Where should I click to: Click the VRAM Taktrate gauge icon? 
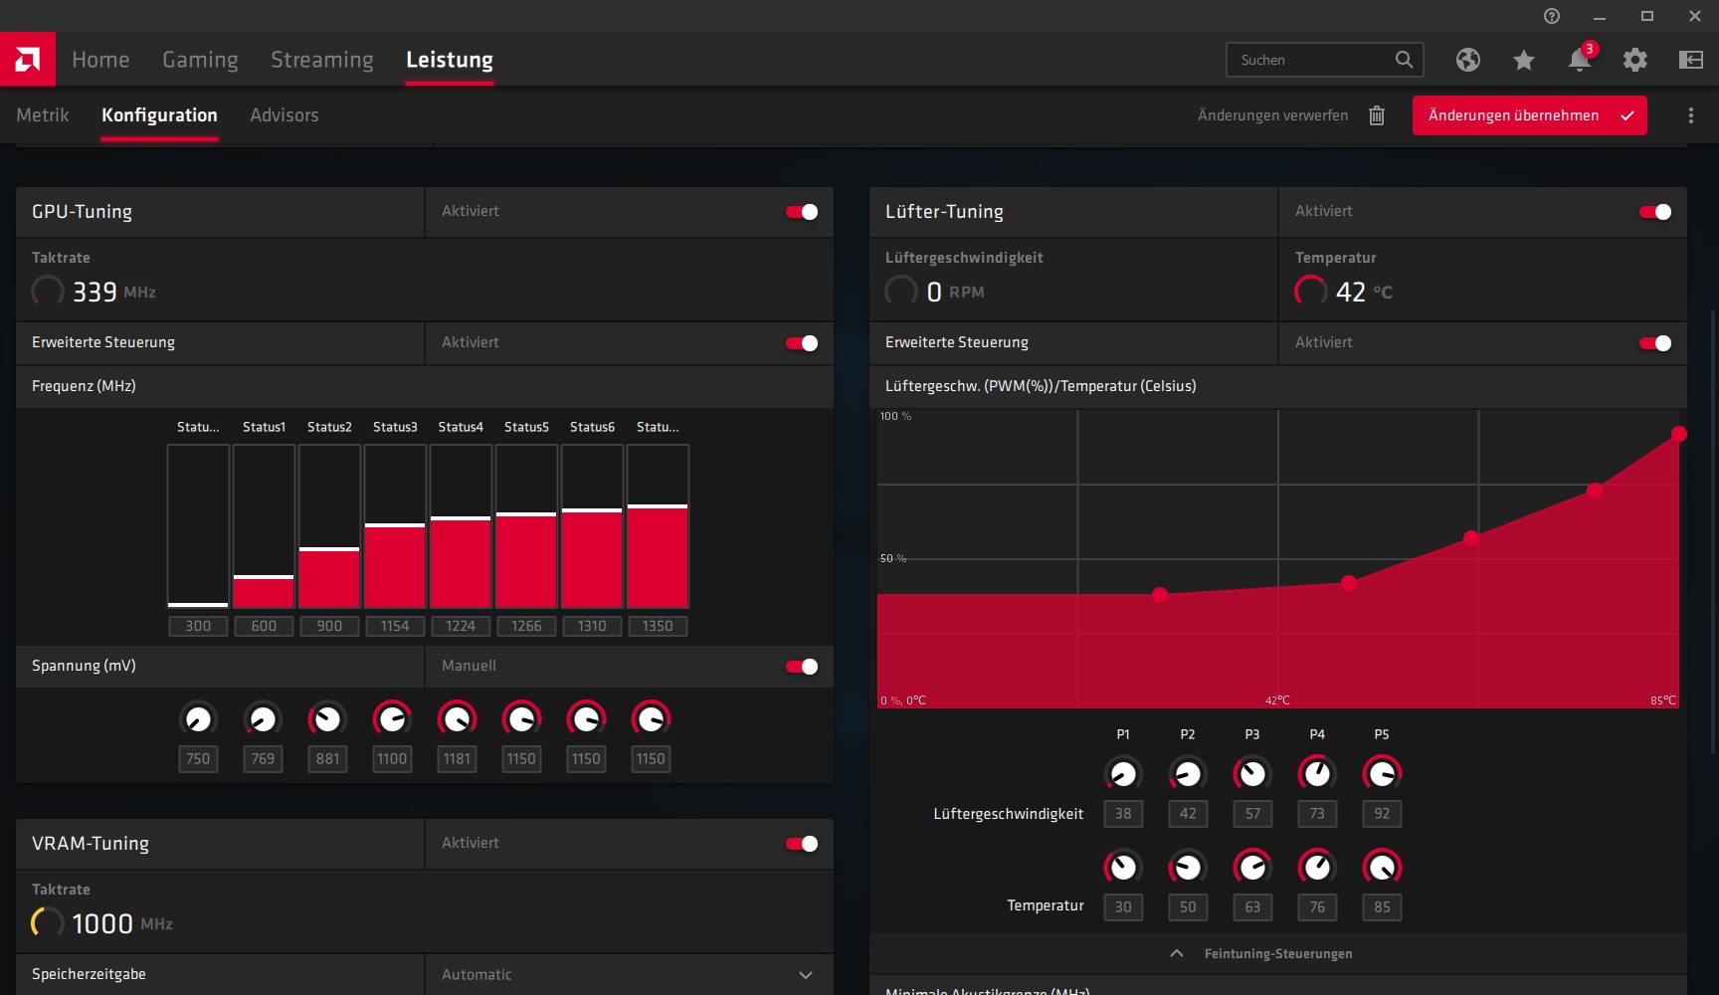48,922
